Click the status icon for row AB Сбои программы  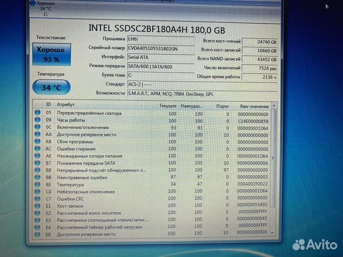pyautogui.click(x=38, y=141)
